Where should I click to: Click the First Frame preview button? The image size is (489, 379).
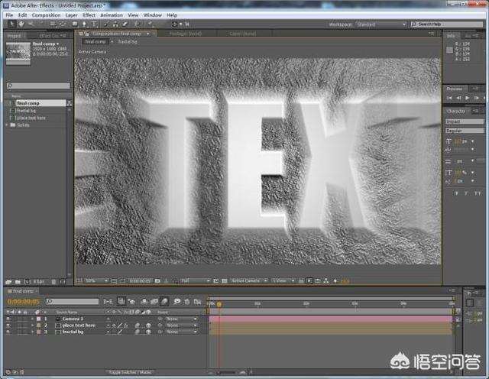tap(449, 98)
